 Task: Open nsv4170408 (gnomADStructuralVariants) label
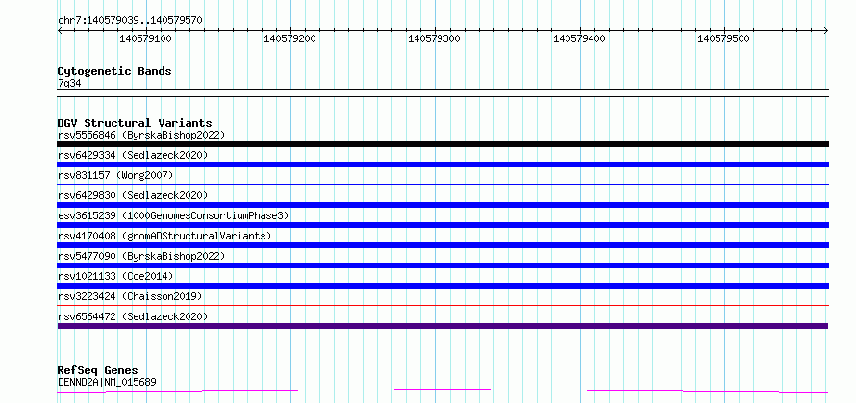(x=164, y=236)
